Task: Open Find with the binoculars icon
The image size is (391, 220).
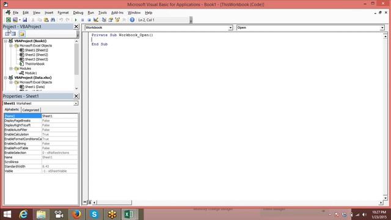Action: [x=53, y=20]
